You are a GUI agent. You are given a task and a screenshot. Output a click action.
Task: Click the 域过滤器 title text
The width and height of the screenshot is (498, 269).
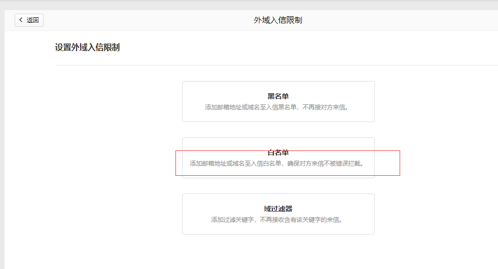click(x=278, y=209)
